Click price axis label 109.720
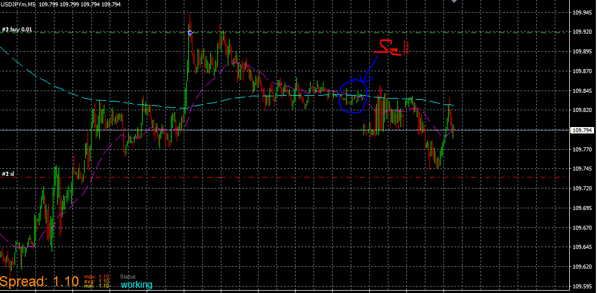The height and width of the screenshot is (293, 597). [582, 188]
